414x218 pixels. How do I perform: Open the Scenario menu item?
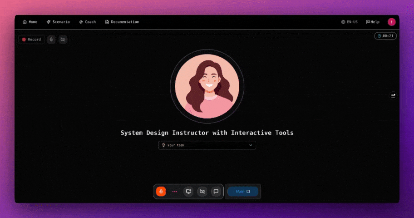tap(58, 22)
